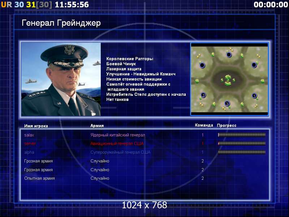Viewport: 289px width, 217px height.
Task: Click the "Королевские Рапторы" ability line
Action: point(130,59)
